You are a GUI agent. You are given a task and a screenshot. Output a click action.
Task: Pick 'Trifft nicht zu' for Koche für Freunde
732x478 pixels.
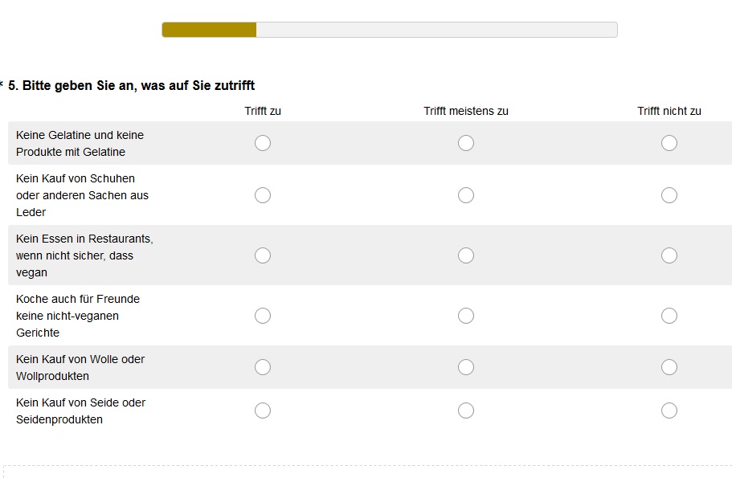[669, 316]
